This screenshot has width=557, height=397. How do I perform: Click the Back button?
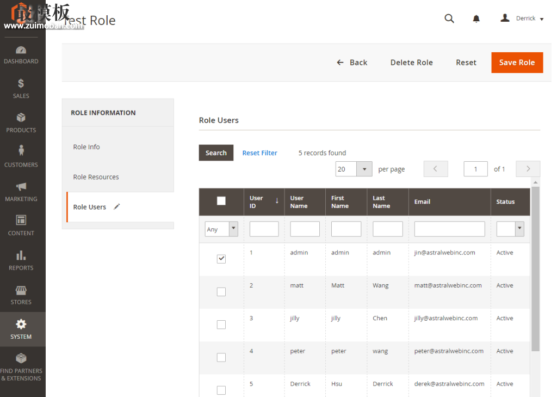pos(352,63)
